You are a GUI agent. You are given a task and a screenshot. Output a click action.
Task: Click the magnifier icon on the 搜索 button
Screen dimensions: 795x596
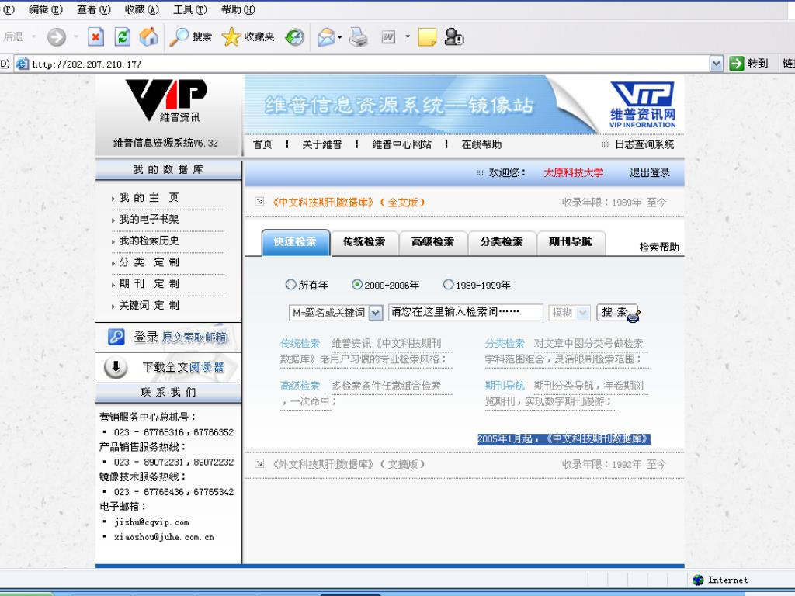click(x=634, y=316)
